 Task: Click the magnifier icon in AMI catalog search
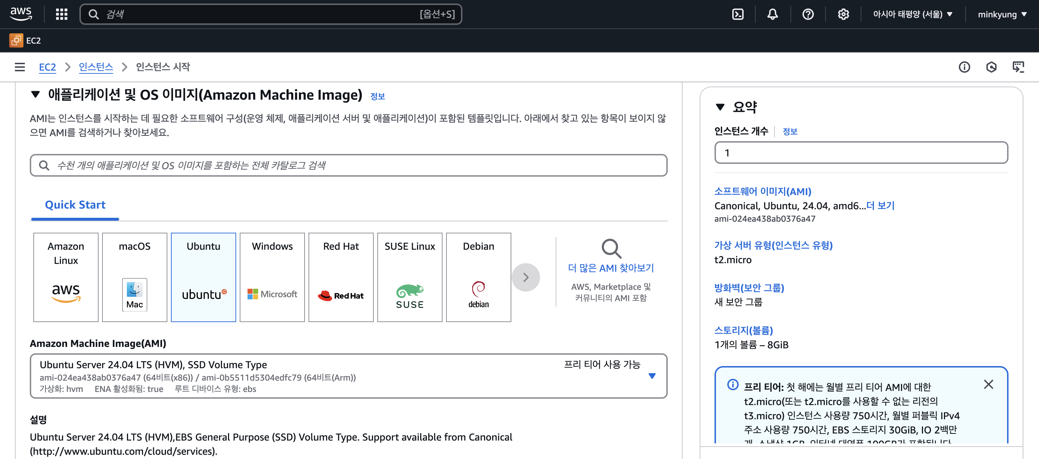pos(44,165)
